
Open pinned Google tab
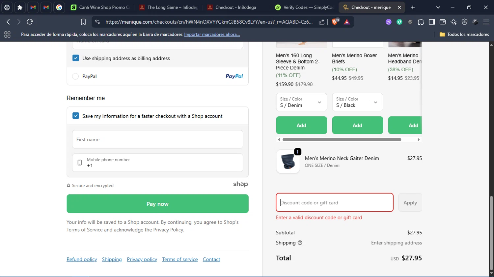pyautogui.click(x=59, y=7)
